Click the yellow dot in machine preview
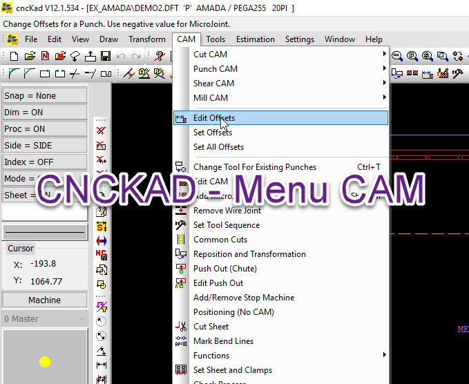The width and height of the screenshot is (469, 384). coord(45,362)
